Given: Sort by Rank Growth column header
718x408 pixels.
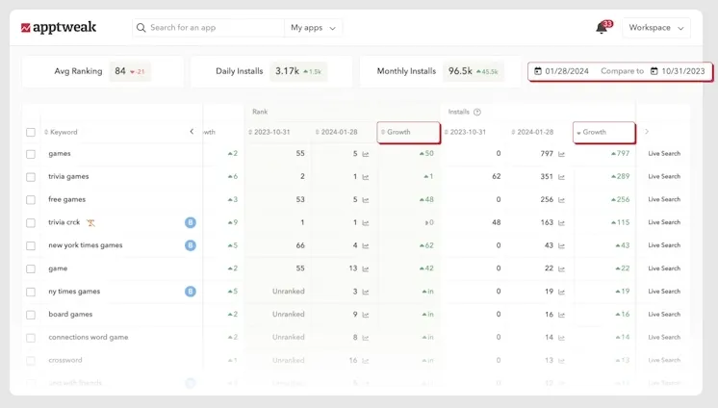Looking at the screenshot, I should click(408, 132).
